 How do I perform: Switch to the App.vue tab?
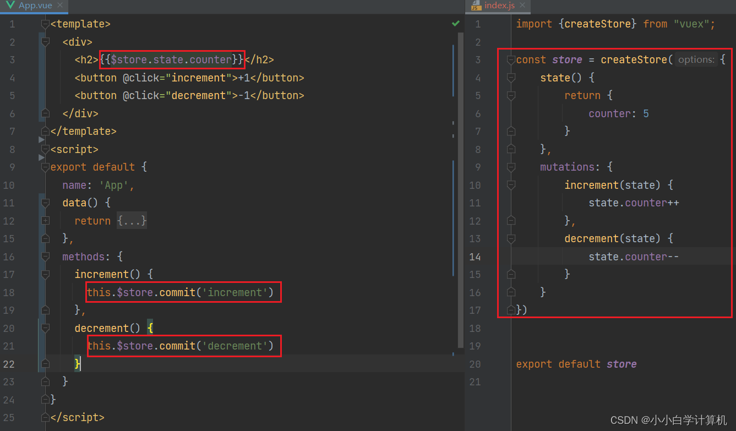click(x=35, y=6)
